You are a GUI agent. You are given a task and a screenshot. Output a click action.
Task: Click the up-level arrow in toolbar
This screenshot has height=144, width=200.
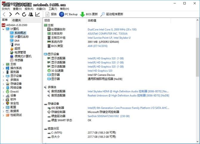(x=17, y=14)
